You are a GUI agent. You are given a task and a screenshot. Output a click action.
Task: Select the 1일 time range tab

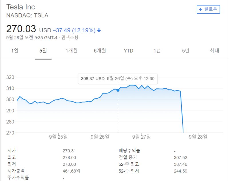(15, 51)
